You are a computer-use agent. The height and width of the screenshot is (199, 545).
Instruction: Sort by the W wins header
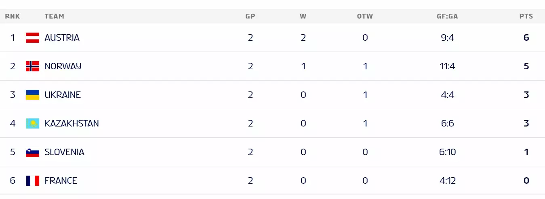pyautogui.click(x=303, y=17)
